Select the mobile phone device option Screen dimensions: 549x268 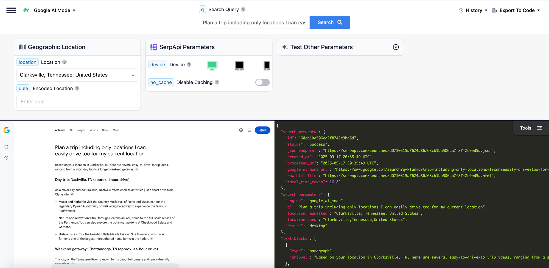coord(267,65)
